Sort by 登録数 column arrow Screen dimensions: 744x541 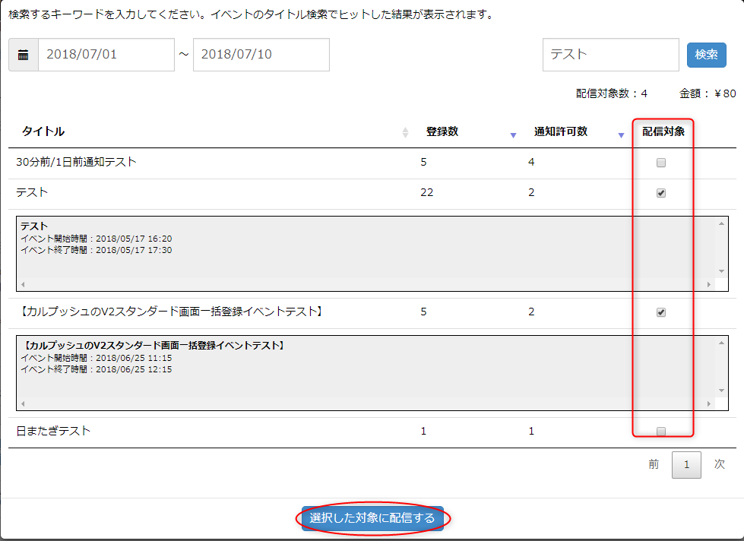click(513, 134)
